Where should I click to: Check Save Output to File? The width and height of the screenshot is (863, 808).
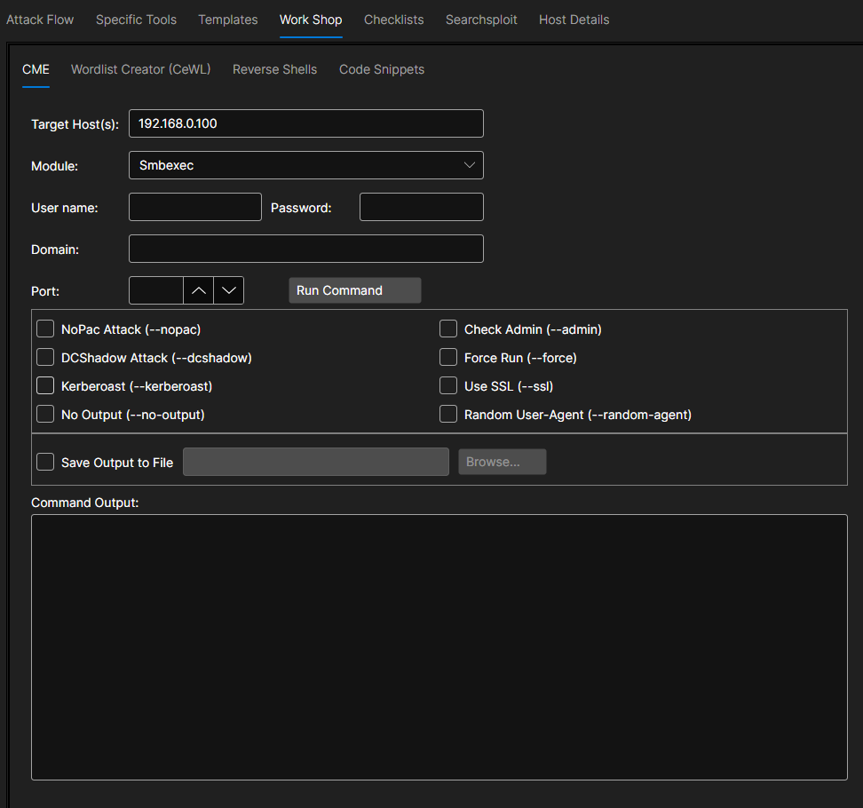tap(45, 462)
